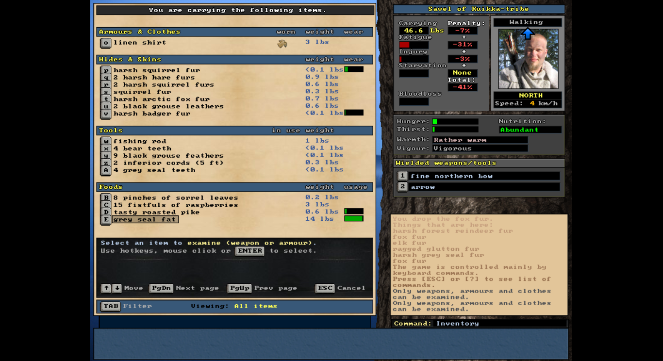Click the ENTER key button to select
This screenshot has width=663, height=361.
click(250, 251)
